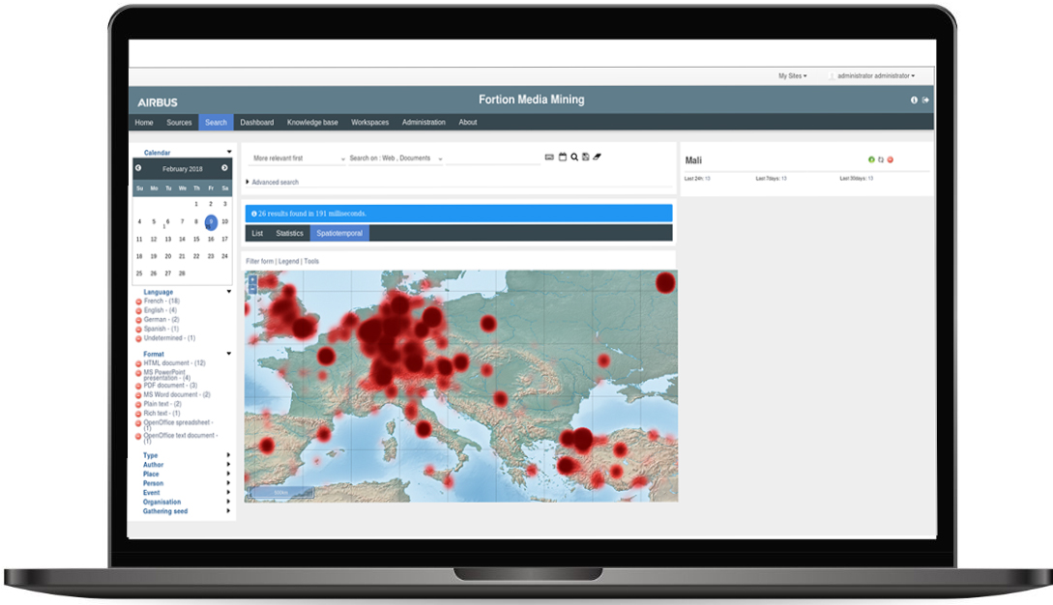Save the search with floppy disk icon
The height and width of the screenshot is (605, 1053).
(586, 157)
